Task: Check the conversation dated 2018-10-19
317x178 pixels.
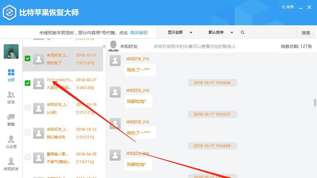Action: 28,108
